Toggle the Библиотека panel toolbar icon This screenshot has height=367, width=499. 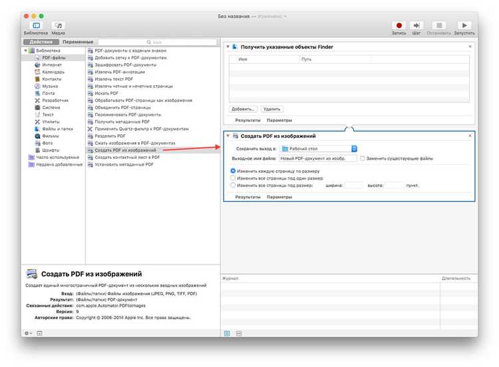(37, 25)
